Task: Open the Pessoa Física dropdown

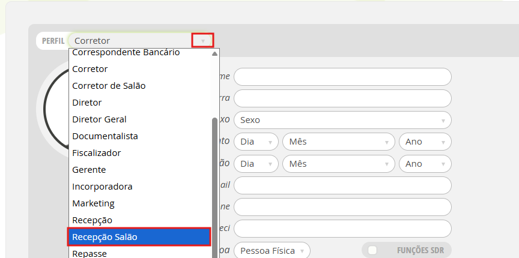Action: click(272, 250)
